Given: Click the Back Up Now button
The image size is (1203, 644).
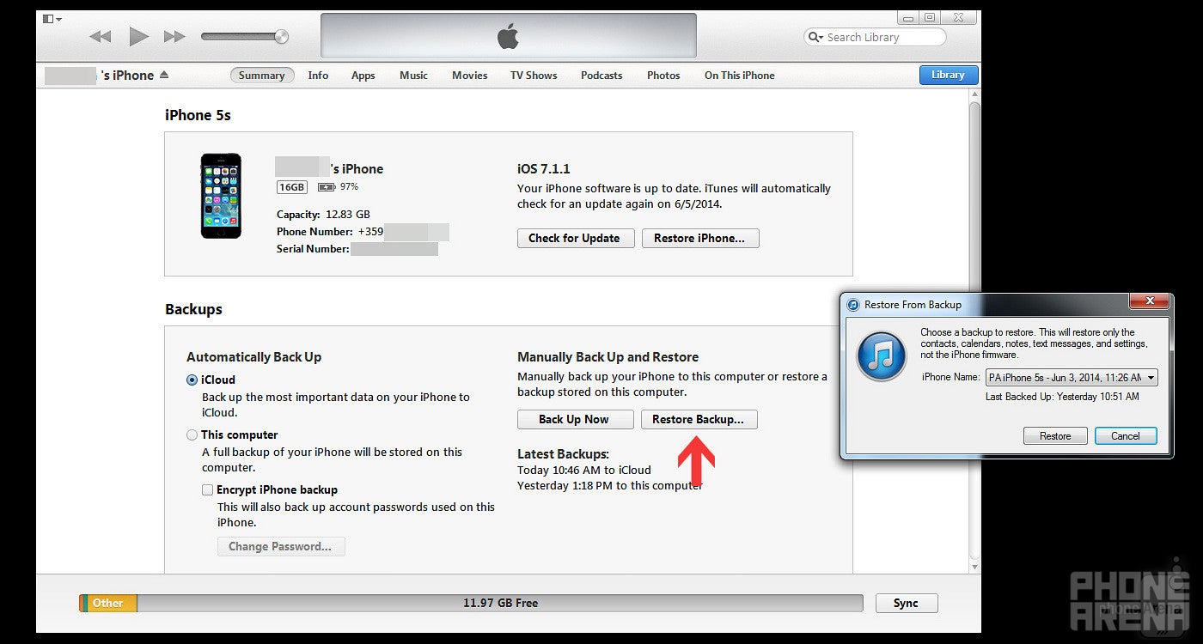Looking at the screenshot, I should point(574,419).
